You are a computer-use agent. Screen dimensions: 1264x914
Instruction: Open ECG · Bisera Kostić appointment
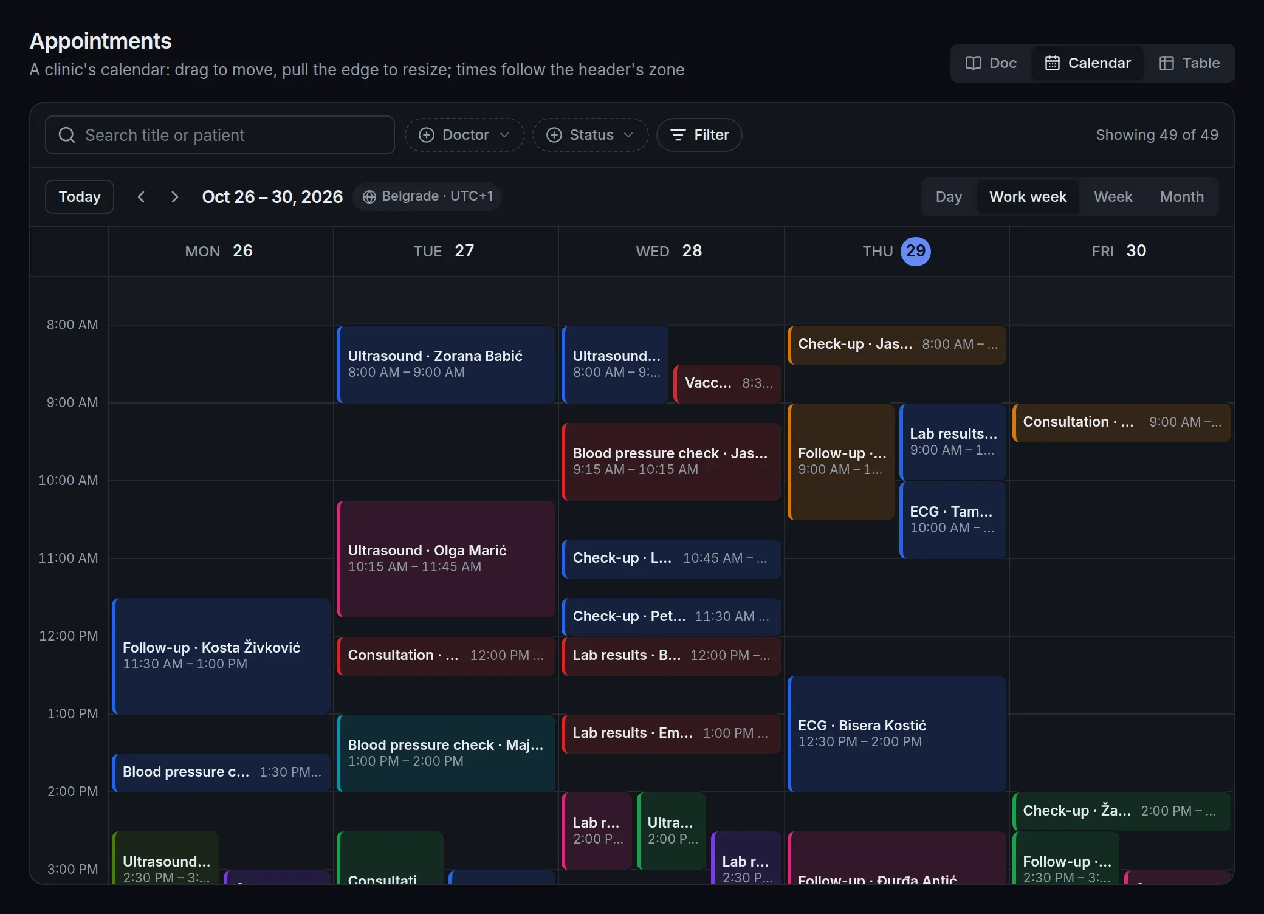(x=896, y=734)
